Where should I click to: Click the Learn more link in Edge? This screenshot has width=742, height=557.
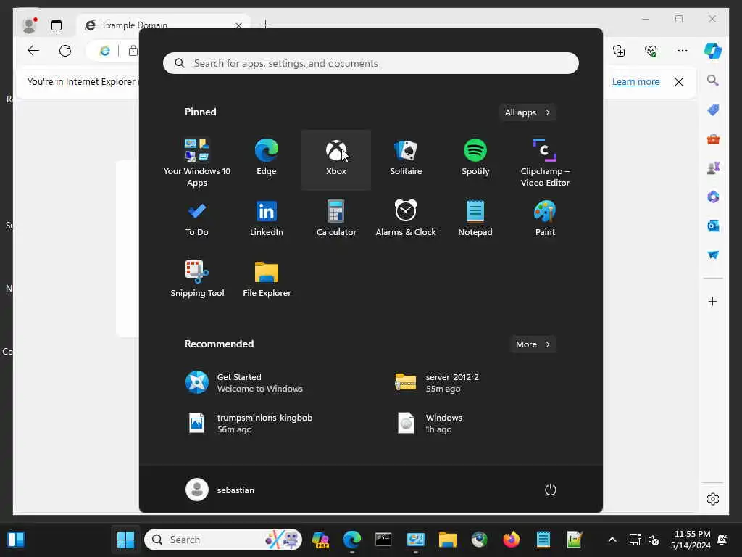635,81
